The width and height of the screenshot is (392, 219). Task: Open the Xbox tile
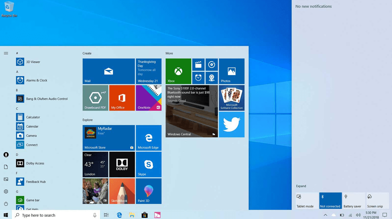point(178,71)
